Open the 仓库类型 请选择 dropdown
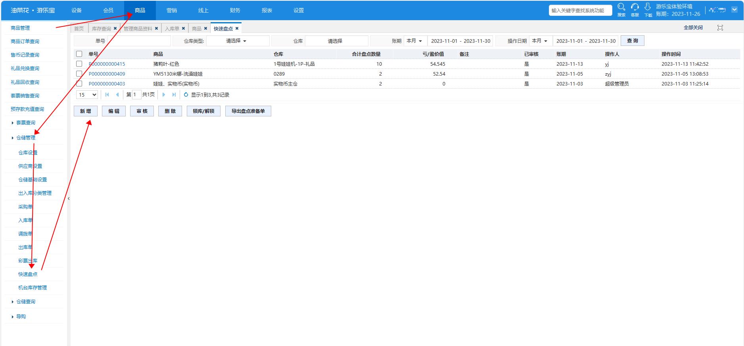This screenshot has width=744, height=346. [238, 41]
